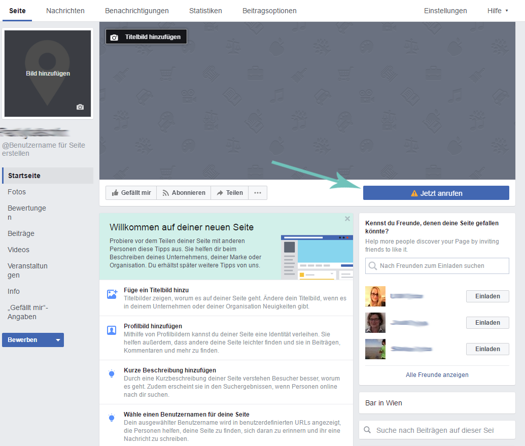The width and height of the screenshot is (525, 446).
Task: Open the Beitragsoptionen tab
Action: click(269, 11)
